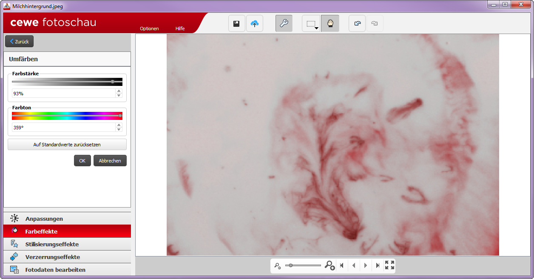The image size is (534, 279).
Task: Adjust the Farbstärke slider handle
Action: point(113,81)
